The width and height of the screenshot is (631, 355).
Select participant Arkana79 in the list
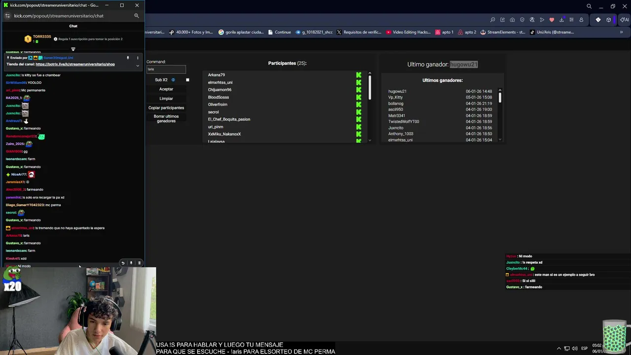(216, 75)
